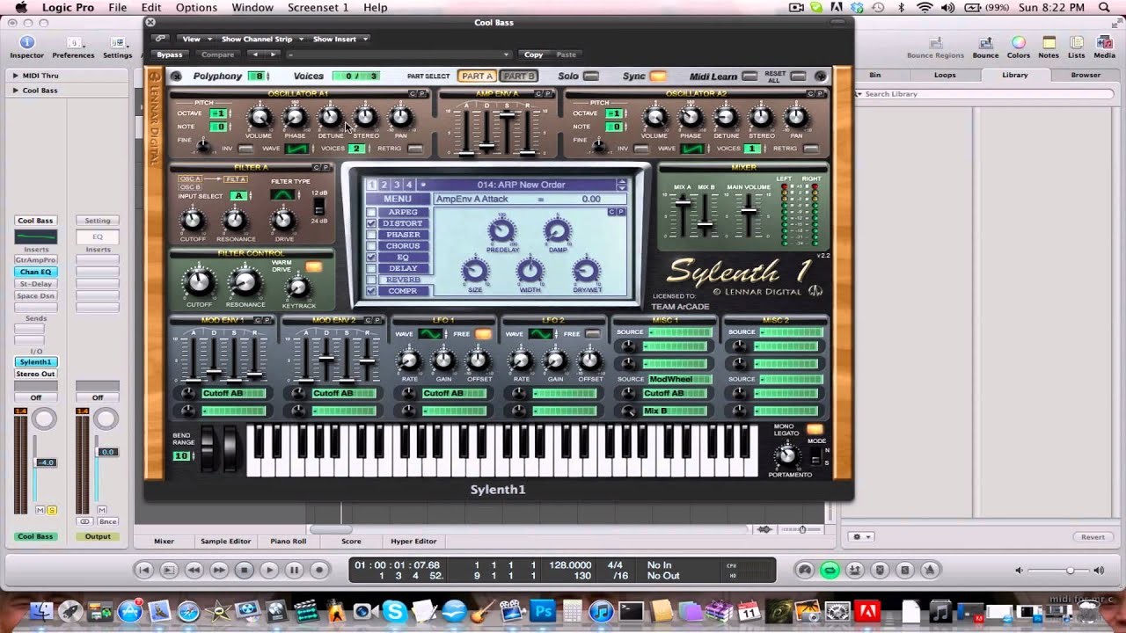This screenshot has height=633, width=1126.
Task: Enable the DELAY effect checkbox
Action: 371,268
